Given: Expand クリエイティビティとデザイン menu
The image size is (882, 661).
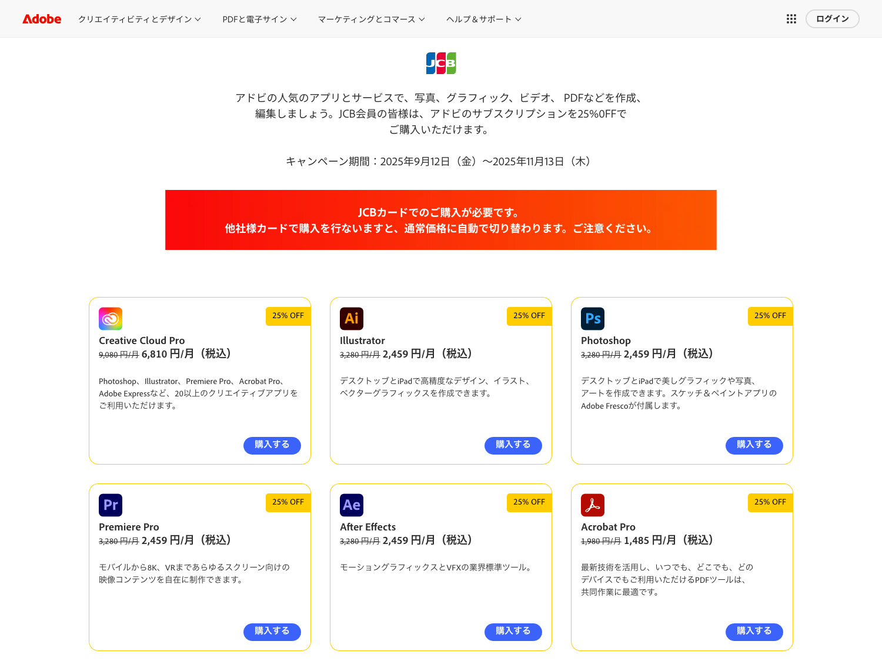Looking at the screenshot, I should point(139,19).
